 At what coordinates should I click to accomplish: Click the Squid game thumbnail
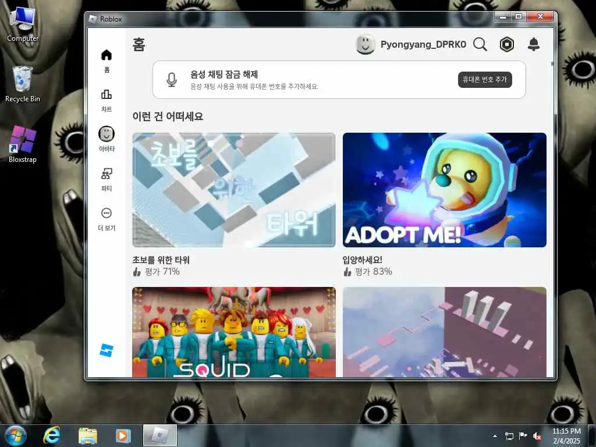point(234,332)
